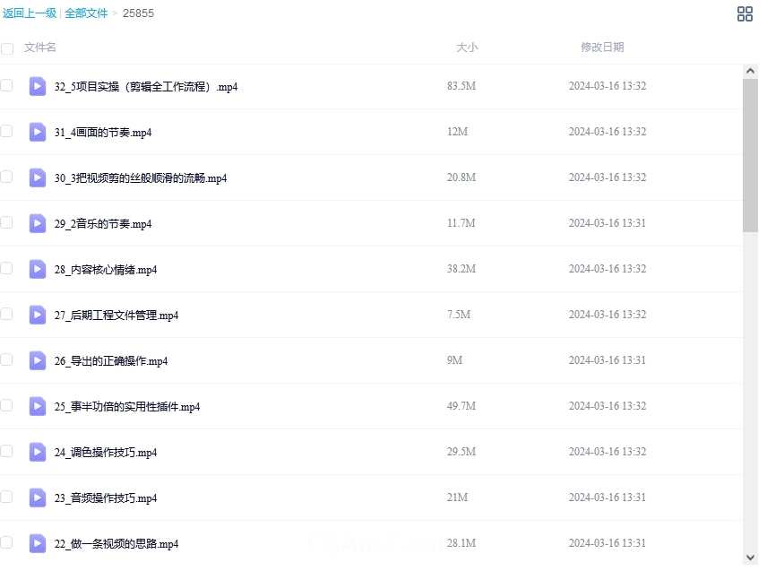The height and width of the screenshot is (571, 767).
Task: Check the box for 30_3把视频剪的丝般顺滑的流畅.mp4
Action: 7,177
